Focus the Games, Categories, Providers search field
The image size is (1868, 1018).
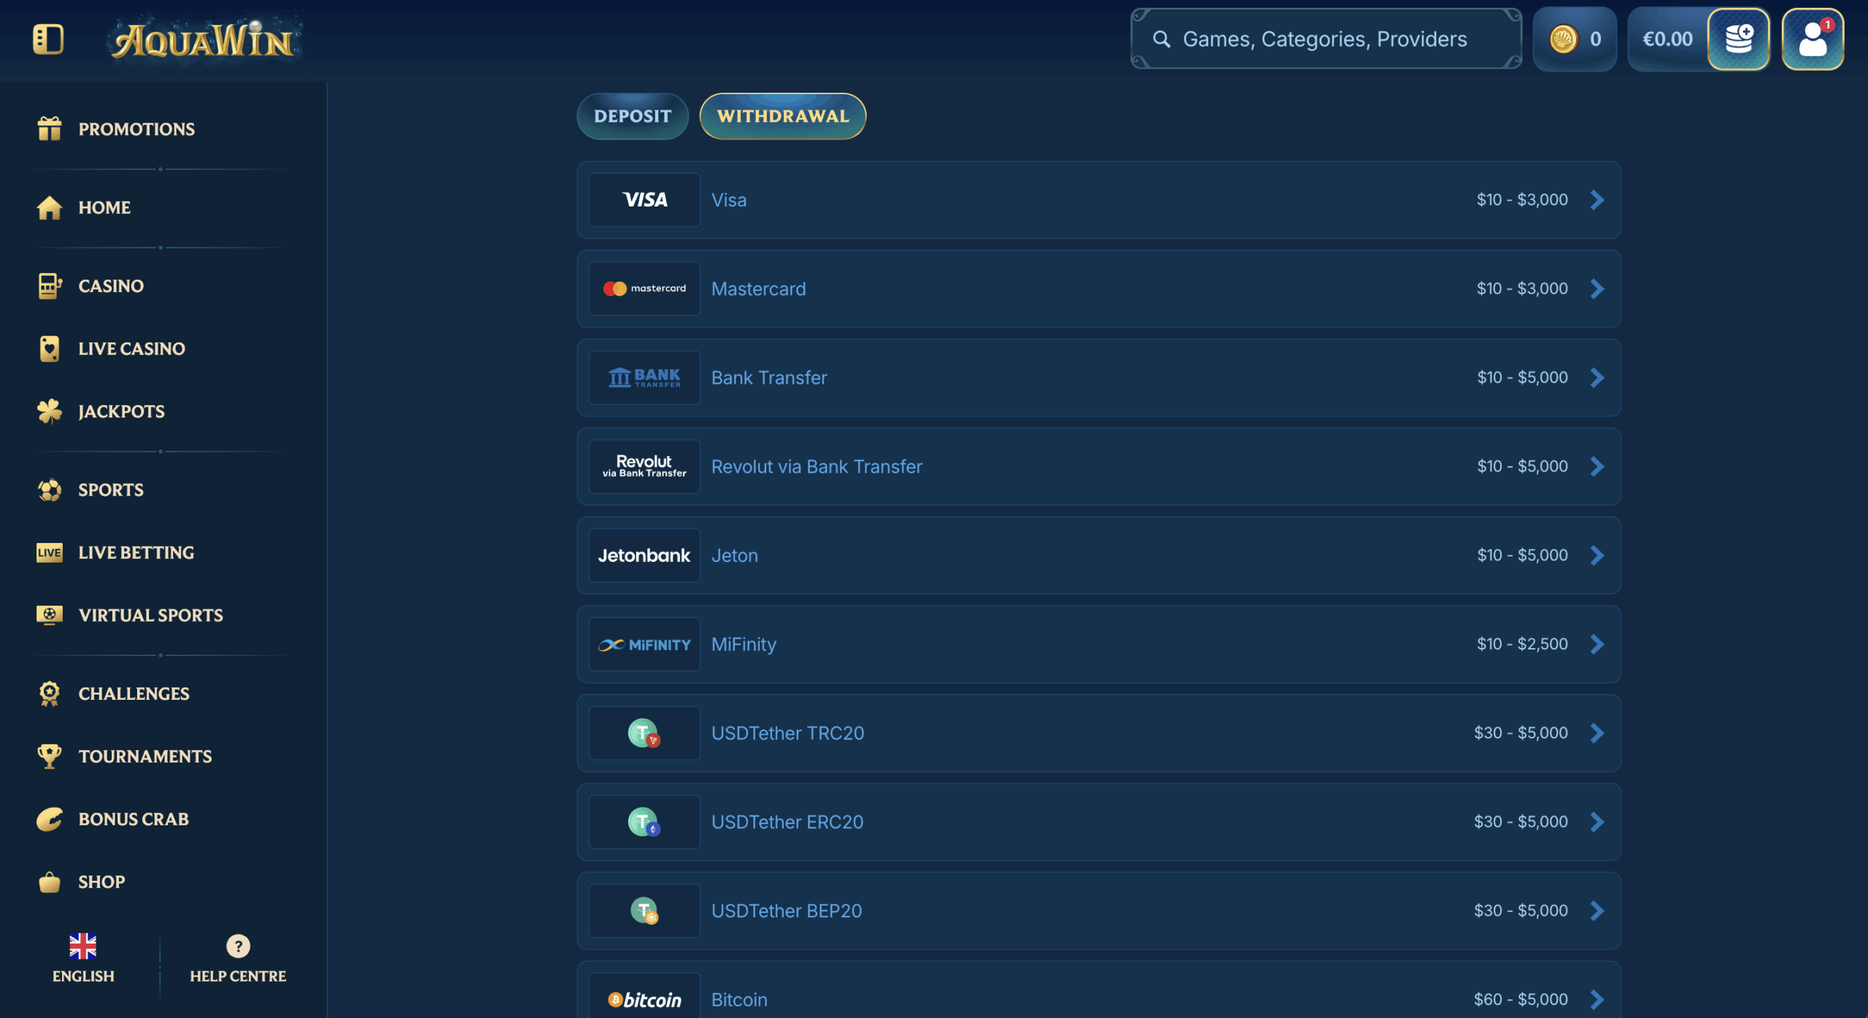click(x=1326, y=39)
